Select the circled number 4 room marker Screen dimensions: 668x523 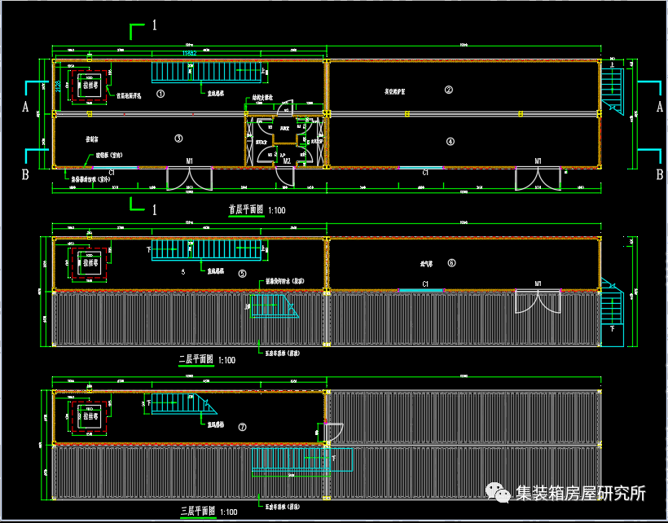pyautogui.click(x=450, y=141)
